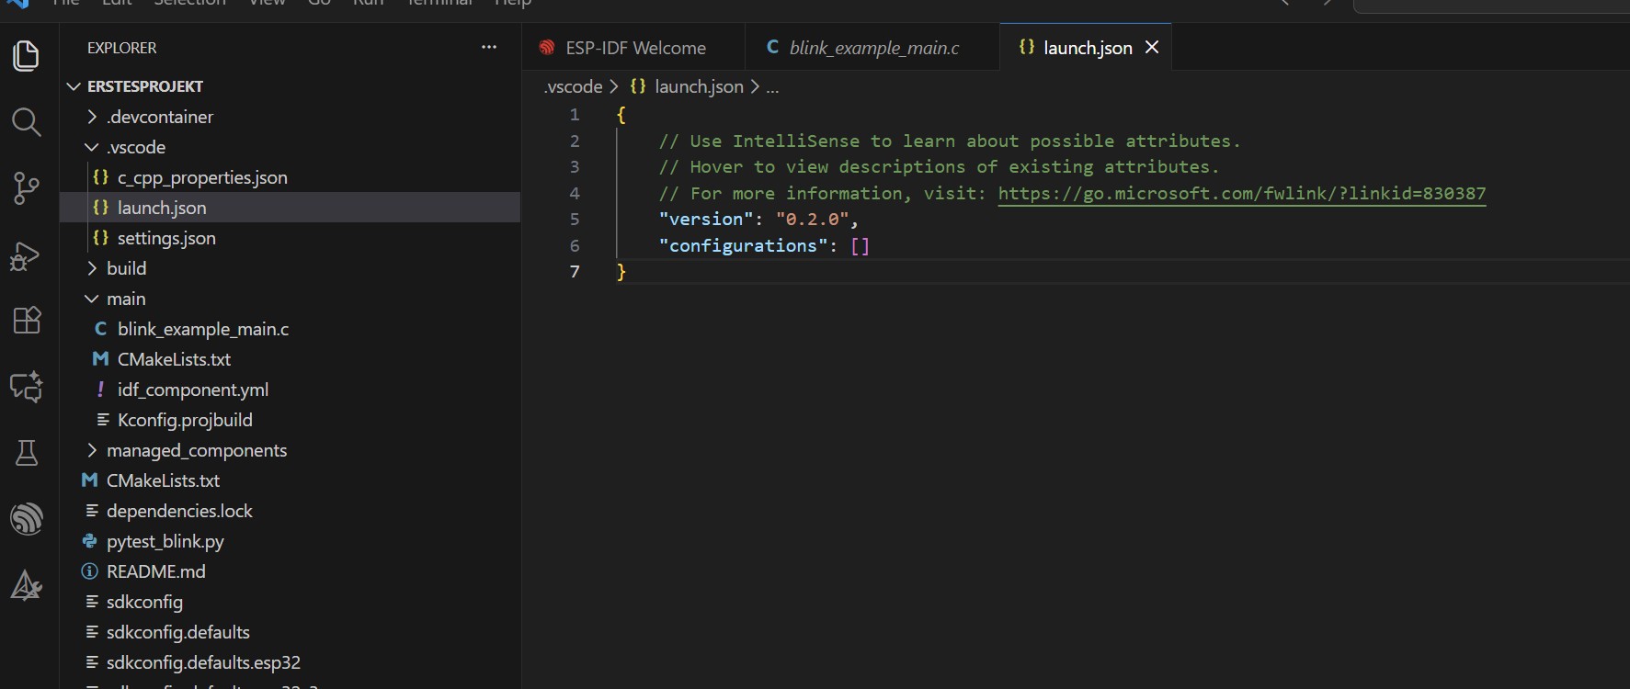Open the ESP-IDF Espressif icon view

click(26, 519)
